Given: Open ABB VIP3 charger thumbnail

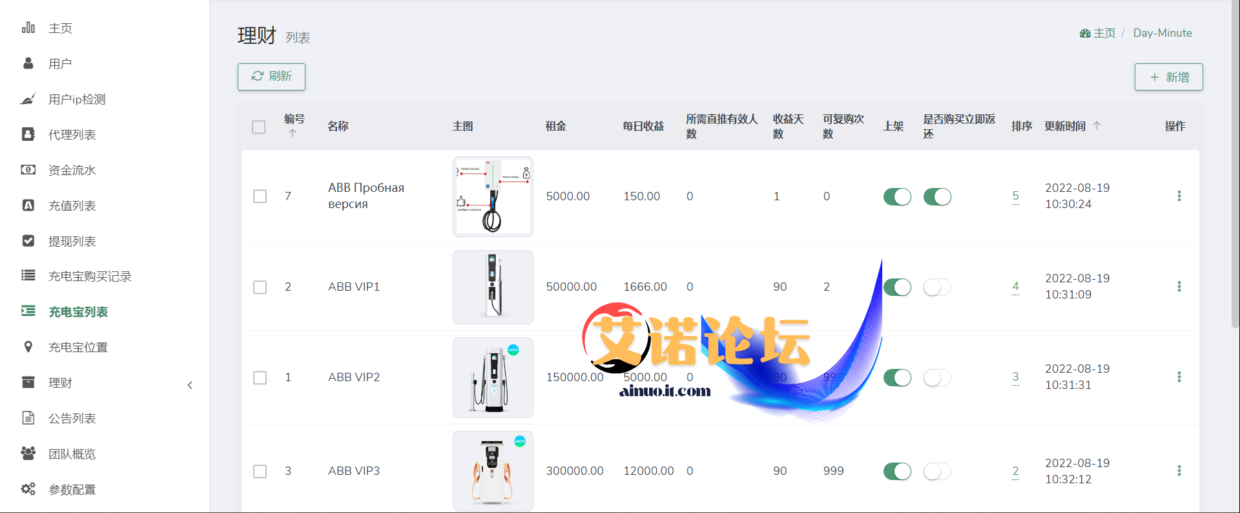Looking at the screenshot, I should [x=493, y=471].
